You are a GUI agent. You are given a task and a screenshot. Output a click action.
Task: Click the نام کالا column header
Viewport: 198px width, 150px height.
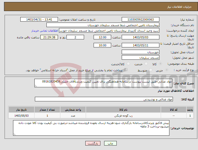click(x=123, y=110)
